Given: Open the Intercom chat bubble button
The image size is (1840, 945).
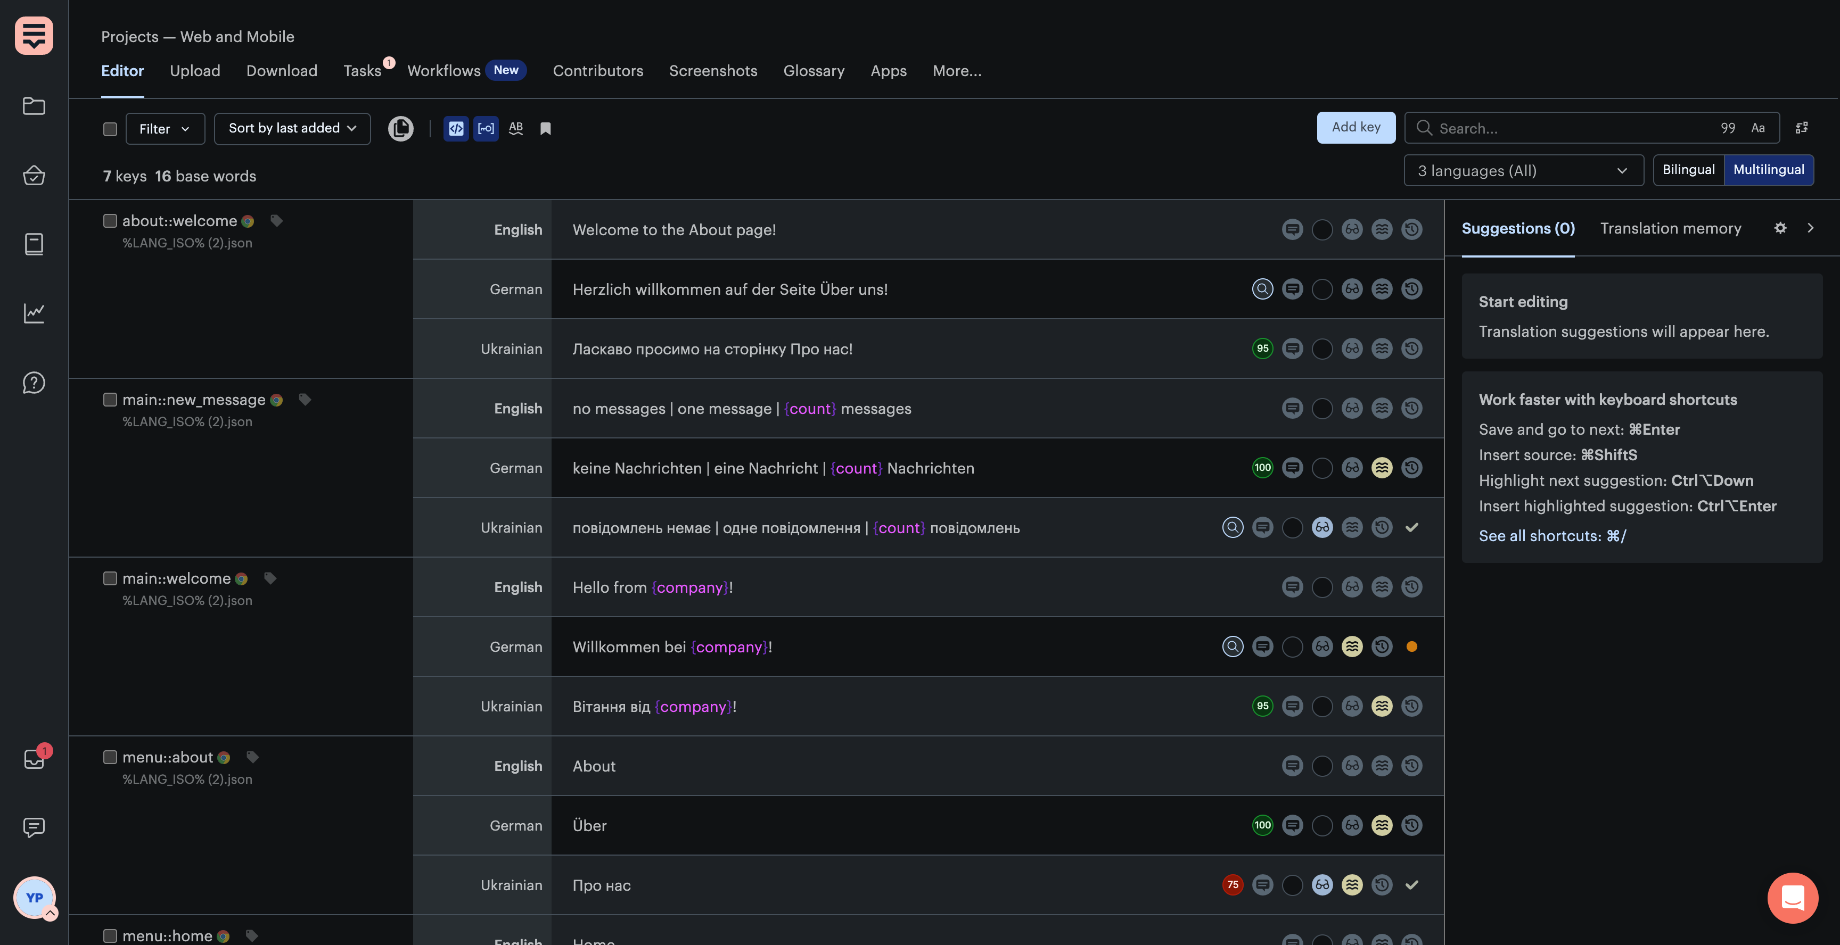Looking at the screenshot, I should point(1792,897).
